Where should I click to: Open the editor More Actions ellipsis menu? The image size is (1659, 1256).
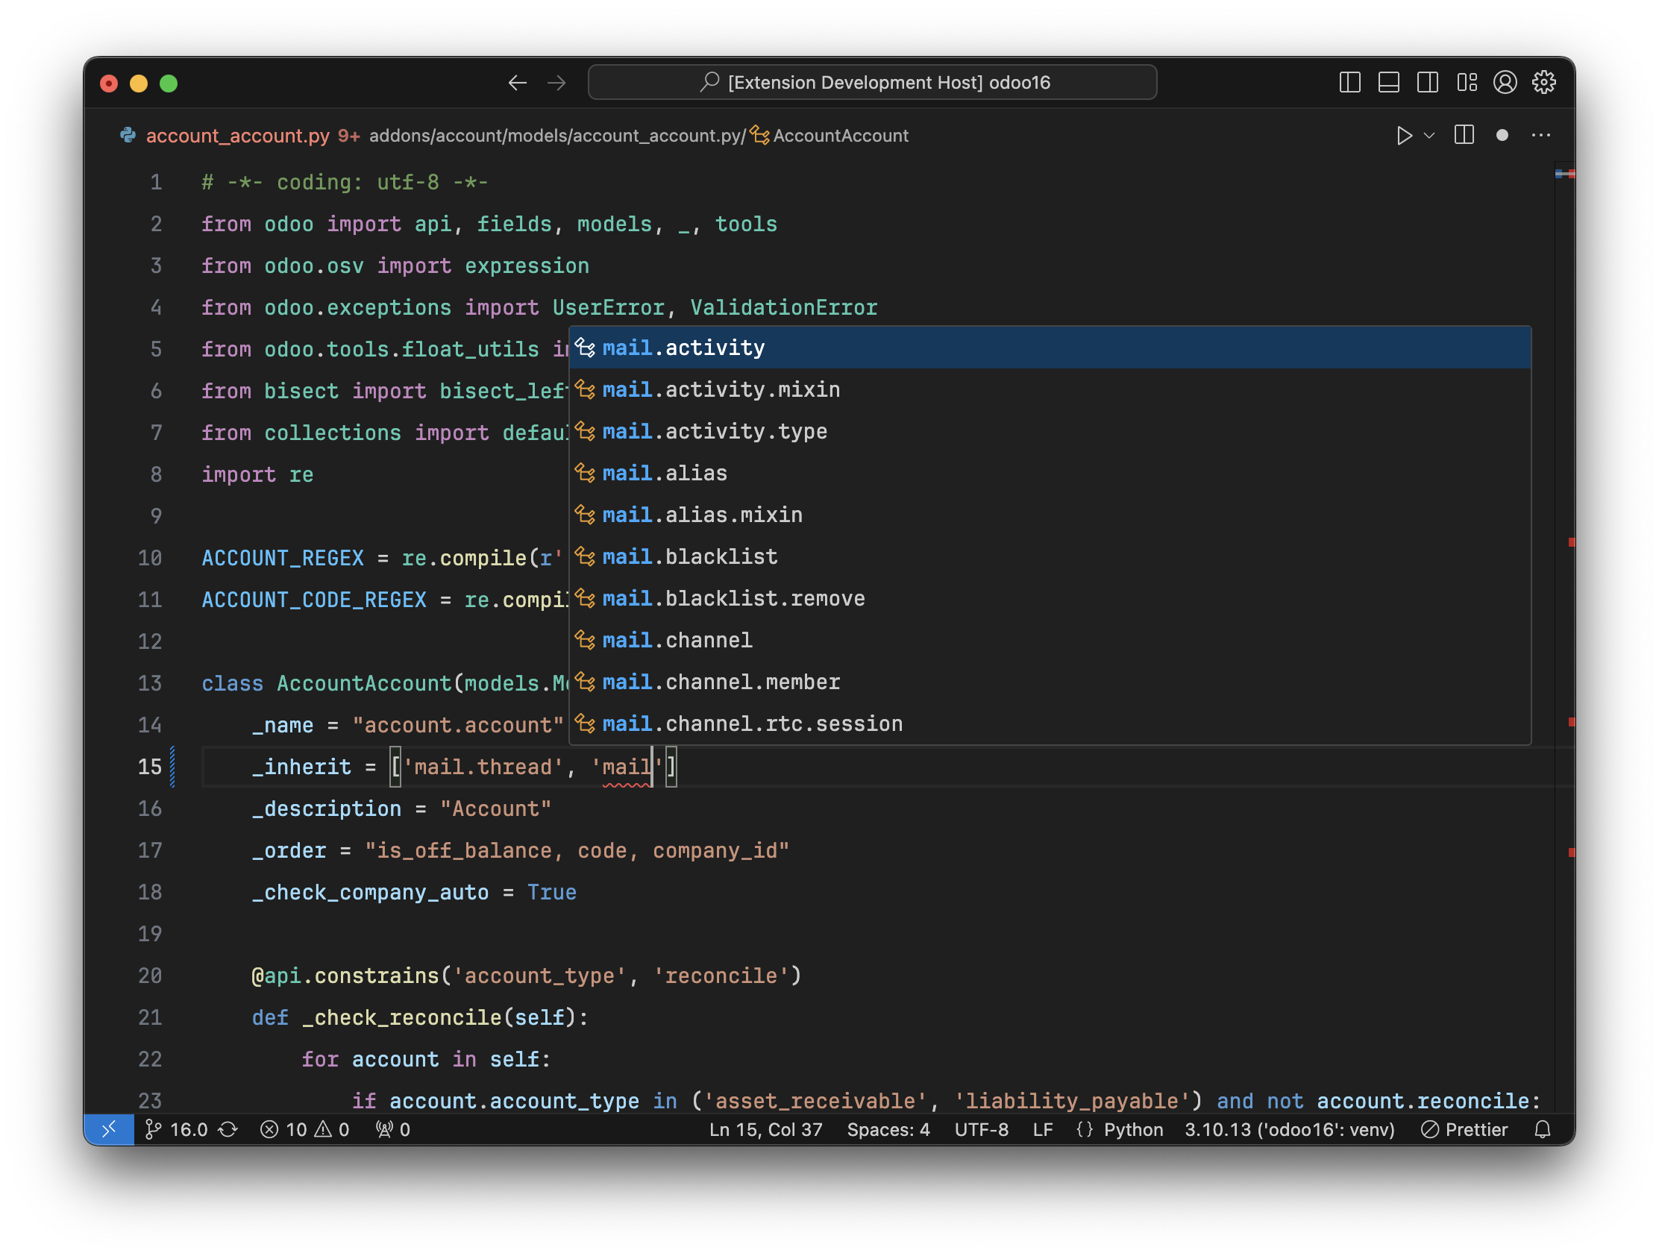(x=1540, y=136)
